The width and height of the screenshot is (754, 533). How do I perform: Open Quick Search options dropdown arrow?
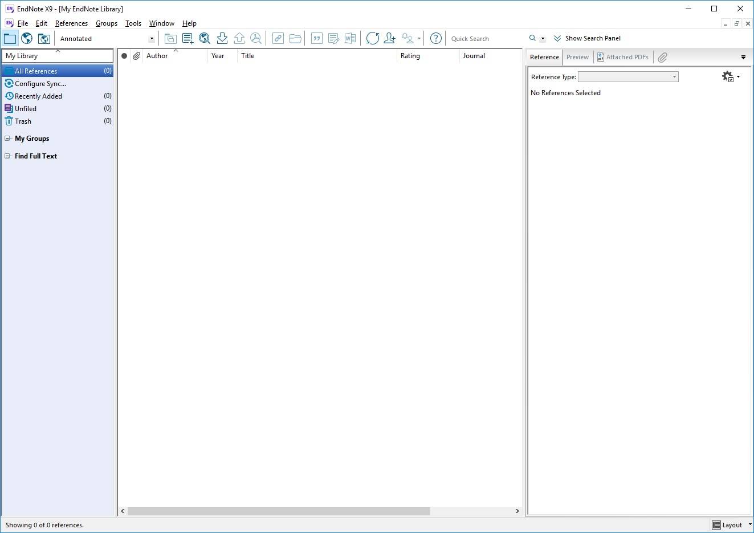[543, 39]
